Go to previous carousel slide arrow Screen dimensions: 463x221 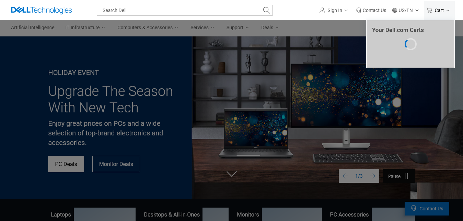click(x=346, y=176)
